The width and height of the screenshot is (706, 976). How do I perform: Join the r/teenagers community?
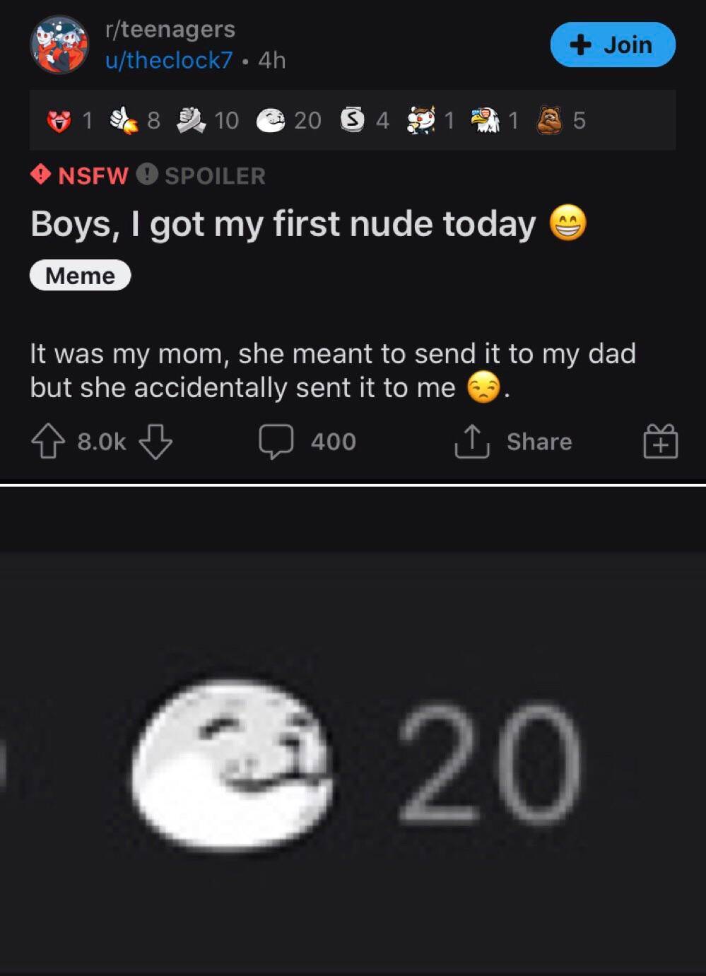click(613, 45)
